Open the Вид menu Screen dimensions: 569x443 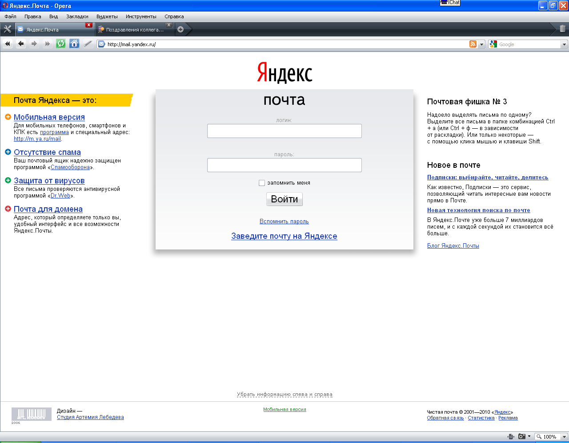pyautogui.click(x=53, y=16)
